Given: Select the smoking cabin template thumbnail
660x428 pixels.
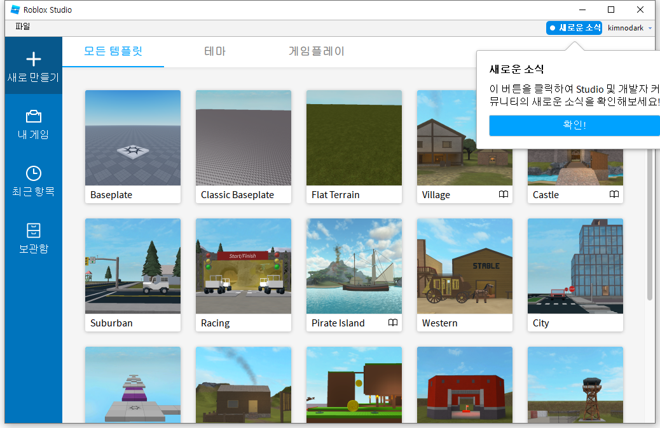Looking at the screenshot, I should tap(244, 385).
